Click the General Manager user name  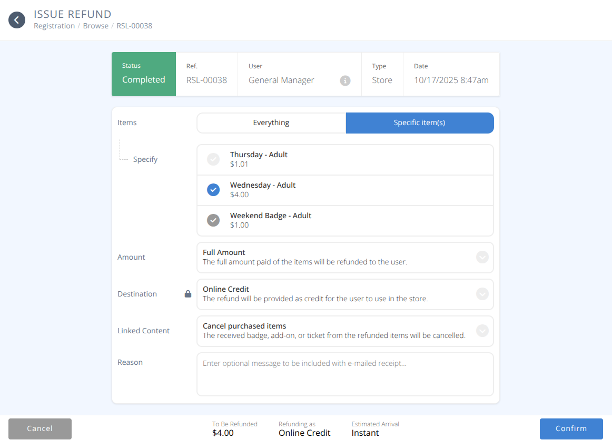point(281,80)
